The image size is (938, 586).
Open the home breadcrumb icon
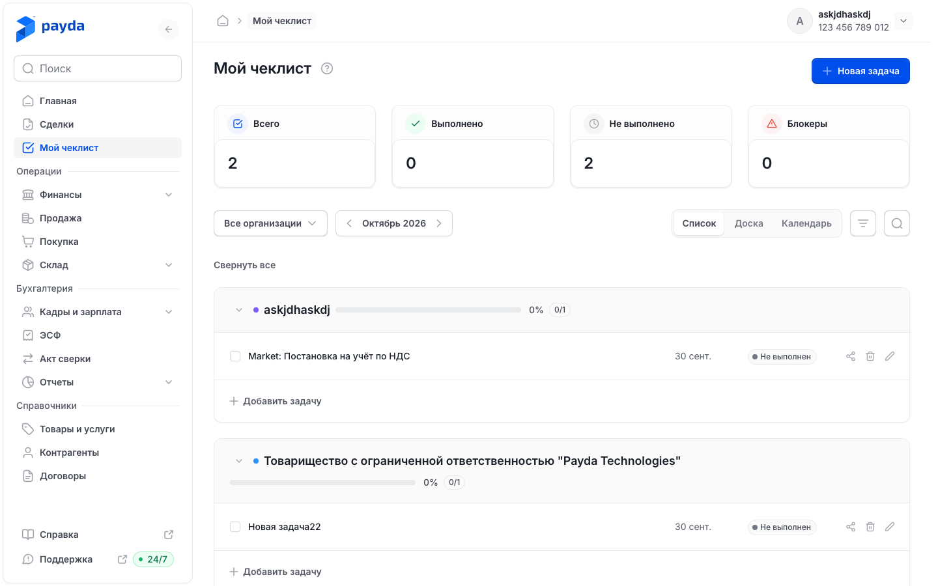point(223,21)
